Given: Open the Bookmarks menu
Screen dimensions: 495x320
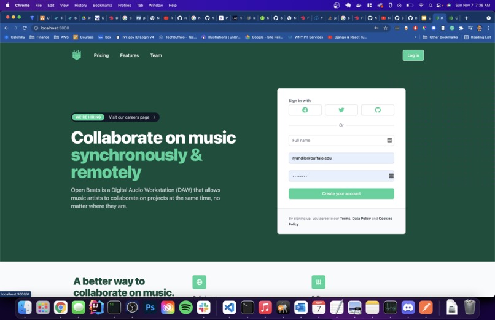Looking at the screenshot, I should tap(103, 5).
